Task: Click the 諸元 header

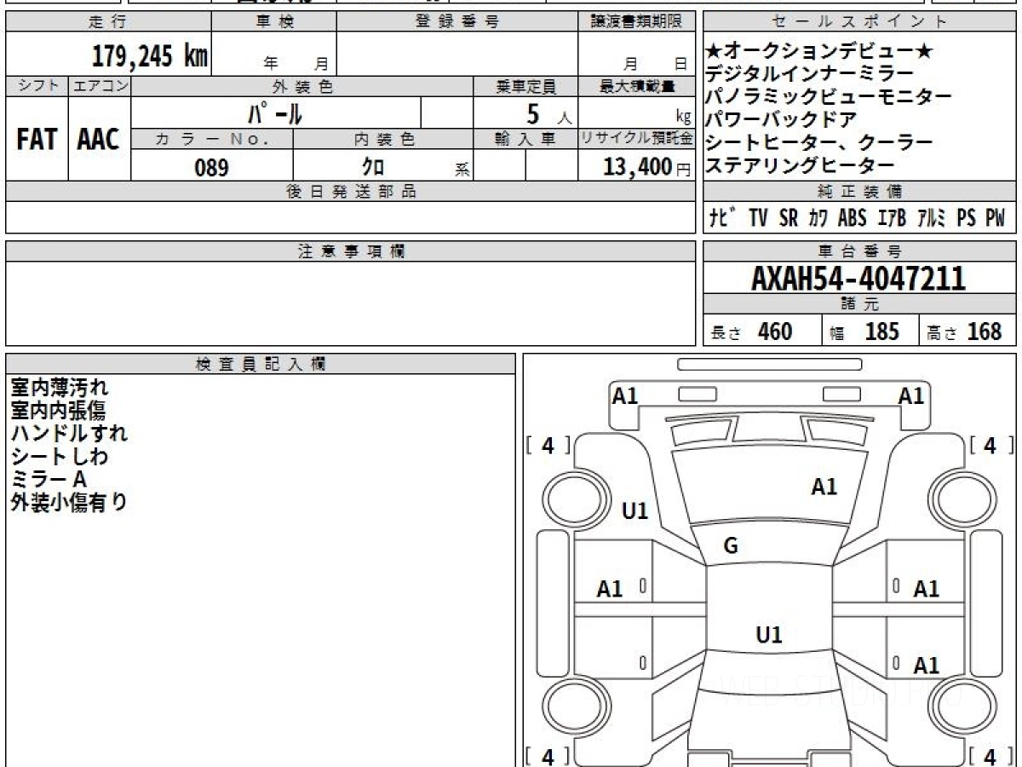Action: click(860, 305)
